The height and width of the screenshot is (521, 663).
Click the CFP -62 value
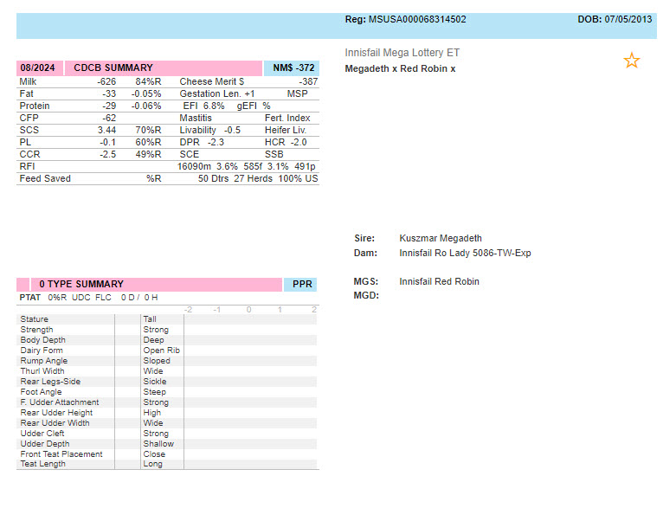point(109,118)
